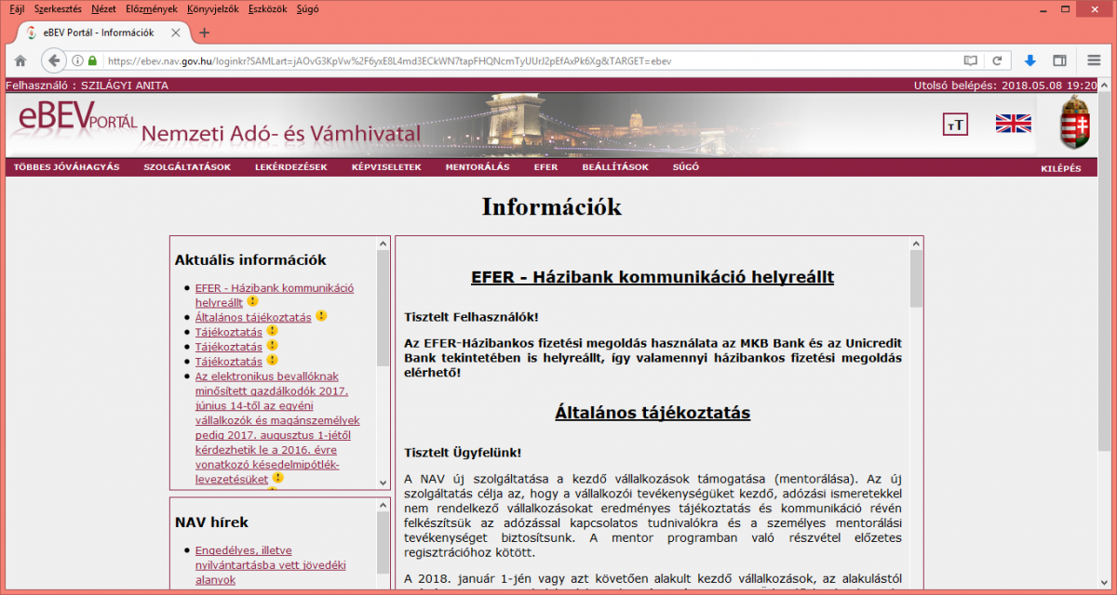
Task: Click the EFER - Házibank kommunikáció helyreállt article heading
Action: click(653, 277)
